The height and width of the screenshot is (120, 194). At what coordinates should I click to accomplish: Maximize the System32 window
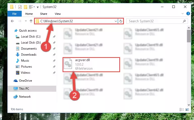(174, 7)
